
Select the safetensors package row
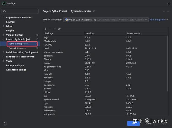105,111
